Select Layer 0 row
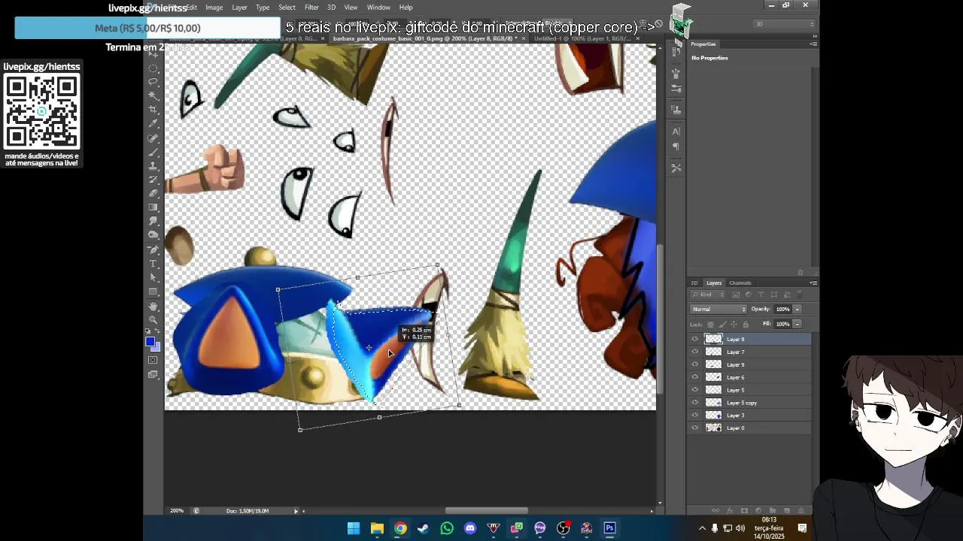This screenshot has height=541, width=963. pos(749,428)
